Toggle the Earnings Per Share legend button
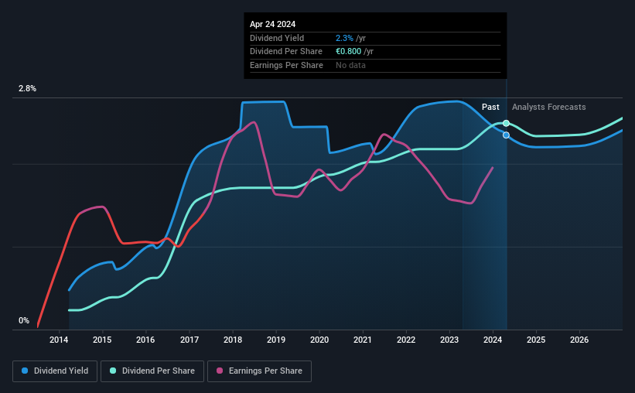Screen dimensions: 635x393 [259, 371]
